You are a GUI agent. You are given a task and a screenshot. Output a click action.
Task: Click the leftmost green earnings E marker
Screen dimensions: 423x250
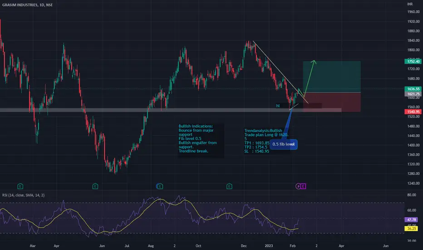point(20,186)
